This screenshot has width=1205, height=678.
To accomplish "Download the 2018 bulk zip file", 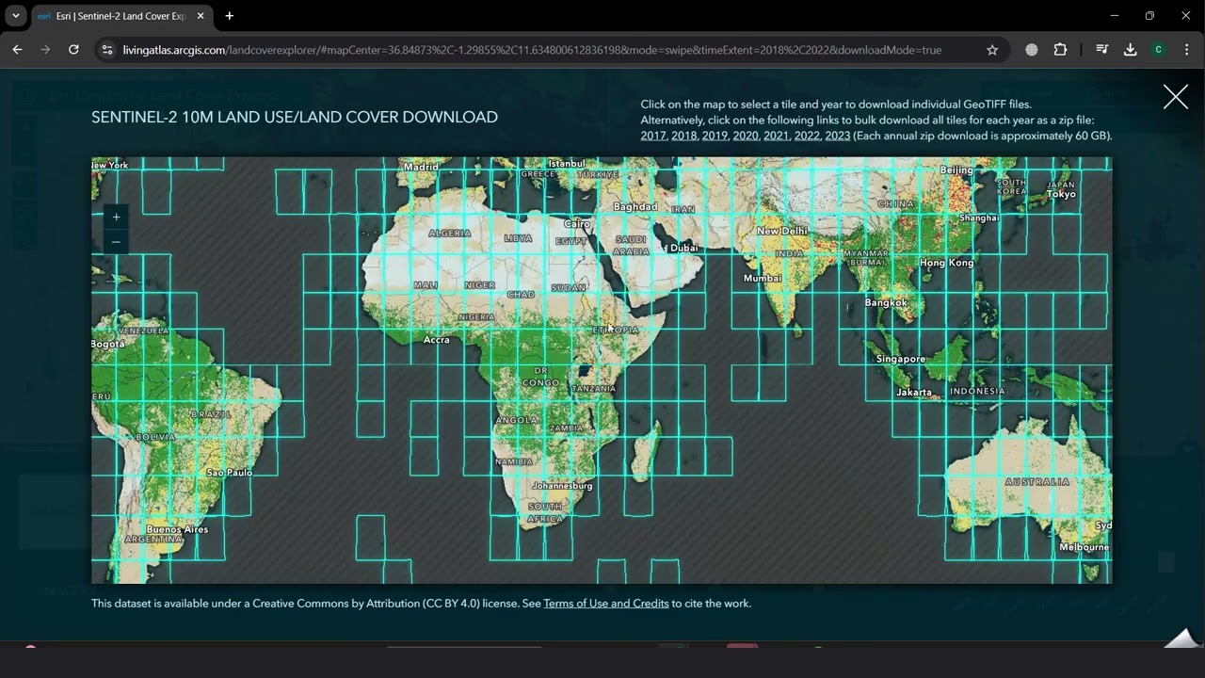I will [684, 136].
